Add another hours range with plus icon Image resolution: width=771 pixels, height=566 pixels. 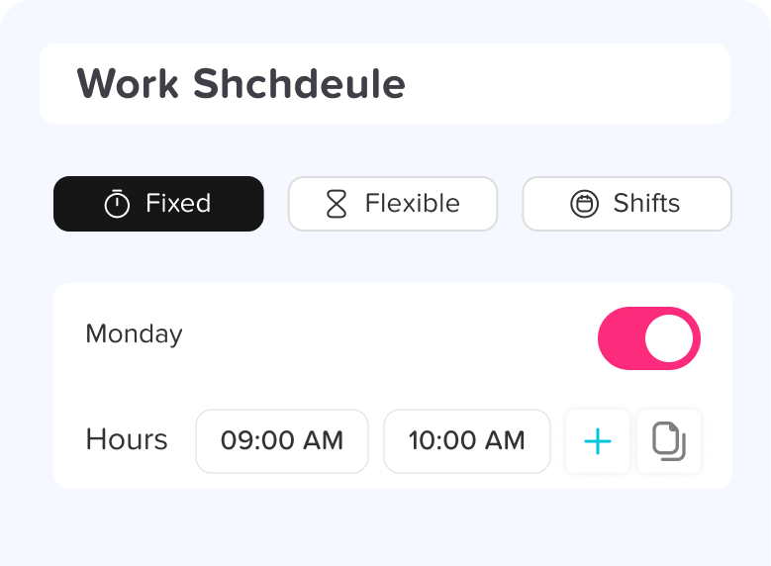pos(598,441)
